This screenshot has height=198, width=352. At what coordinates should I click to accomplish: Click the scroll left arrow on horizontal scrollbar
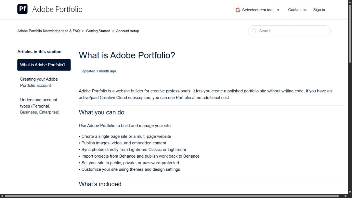(x=2, y=196)
